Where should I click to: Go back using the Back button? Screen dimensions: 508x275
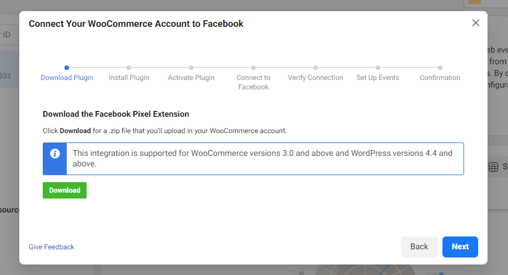[419, 247]
